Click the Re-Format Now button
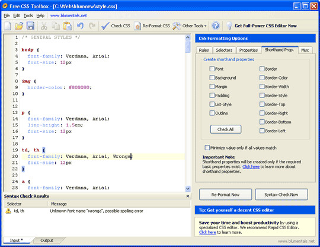The height and width of the screenshot is (247, 320). tap(226, 194)
